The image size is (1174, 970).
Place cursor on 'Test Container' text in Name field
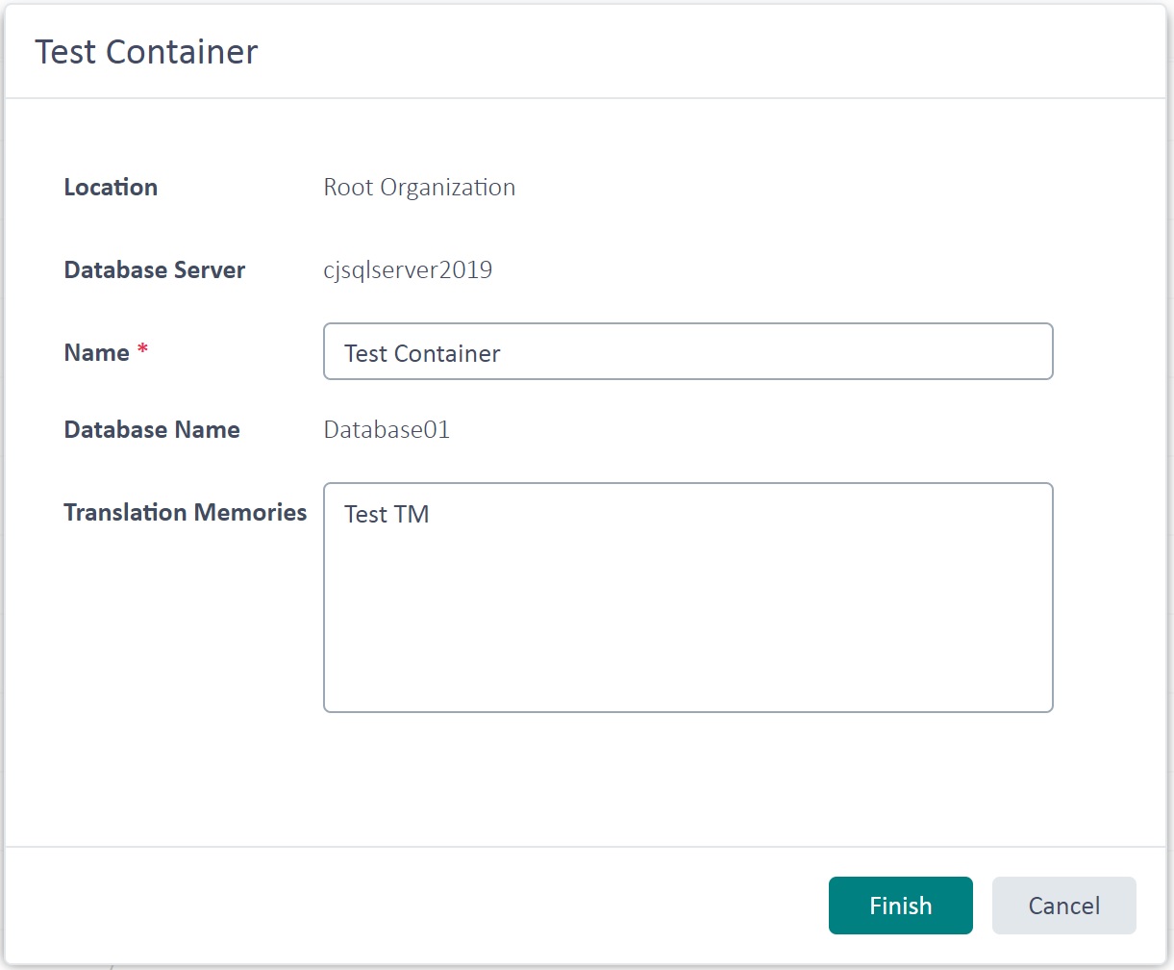tap(422, 353)
